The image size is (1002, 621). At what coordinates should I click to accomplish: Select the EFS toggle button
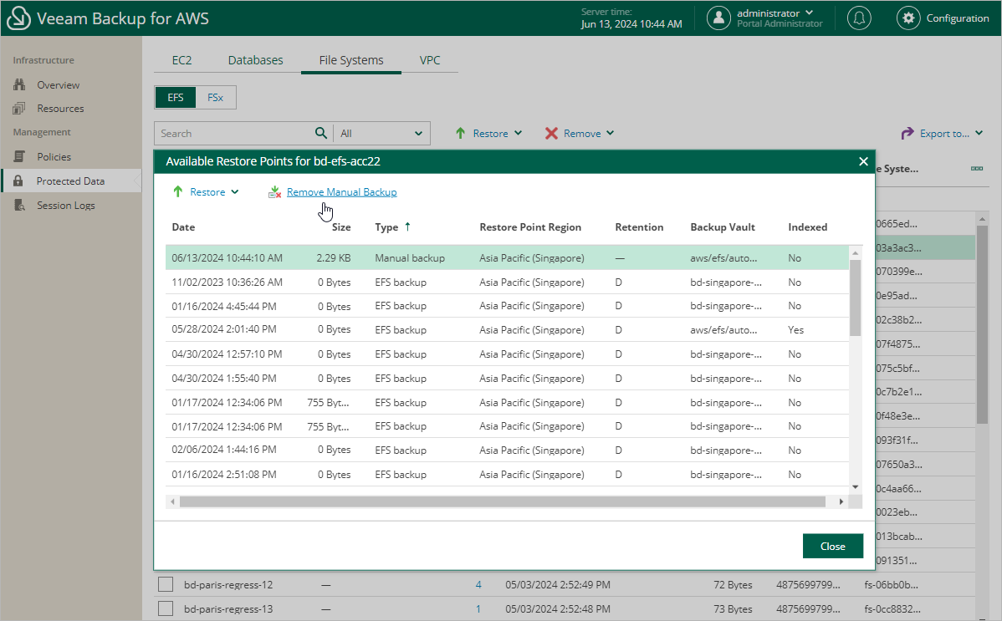tap(175, 97)
